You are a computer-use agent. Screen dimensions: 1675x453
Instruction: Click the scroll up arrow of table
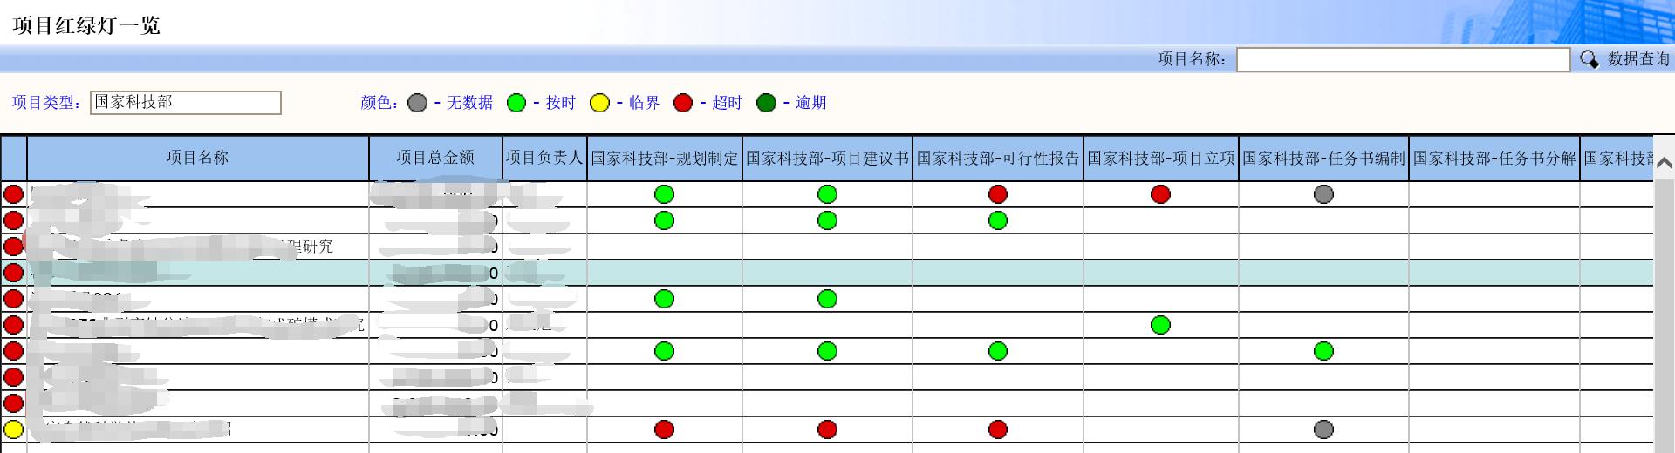[1664, 163]
